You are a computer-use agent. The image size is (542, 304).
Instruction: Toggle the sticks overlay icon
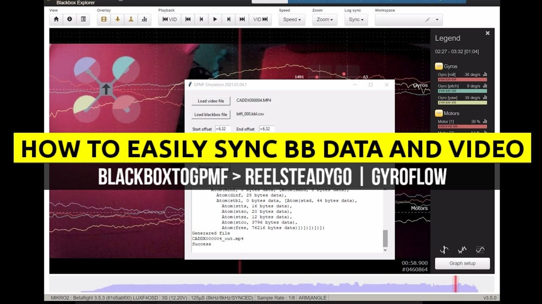pyautogui.click(x=131, y=19)
